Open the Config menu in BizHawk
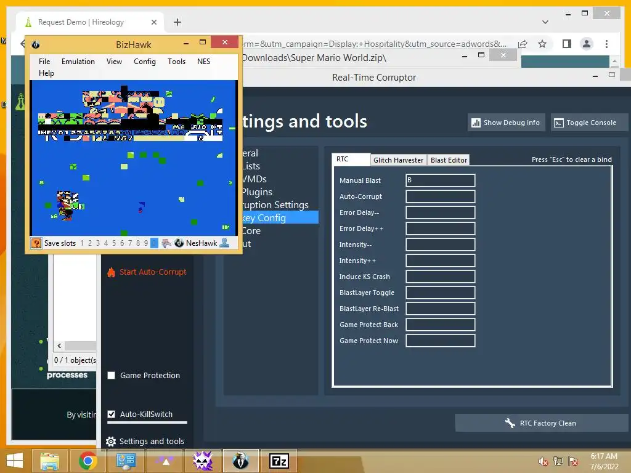Screen dimensions: 631x473 (x=144, y=62)
